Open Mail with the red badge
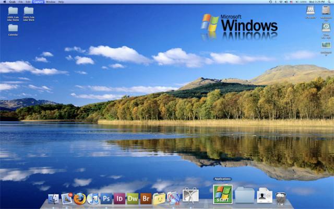334x209 pixels. pyautogui.click(x=67, y=199)
